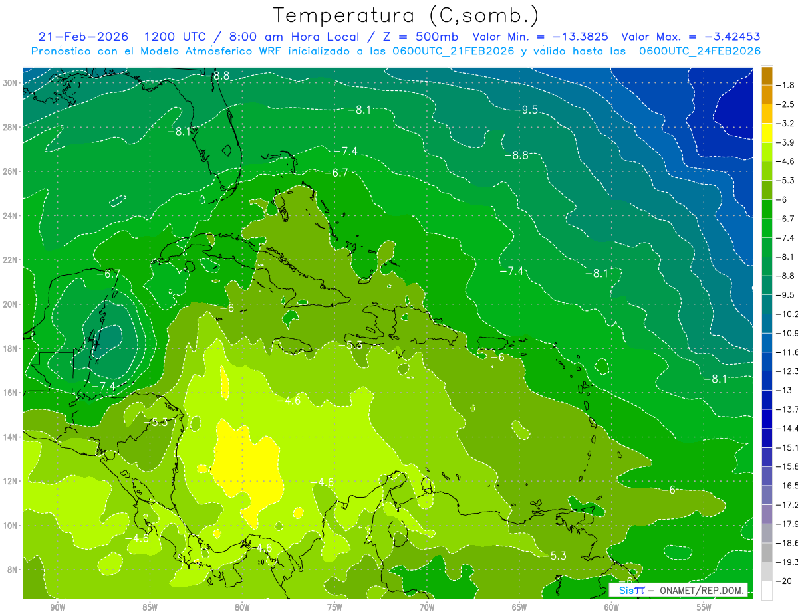This screenshot has width=798, height=616.
Task: Click the 'Valor Min. = -13.3825' text
Action: click(x=541, y=37)
